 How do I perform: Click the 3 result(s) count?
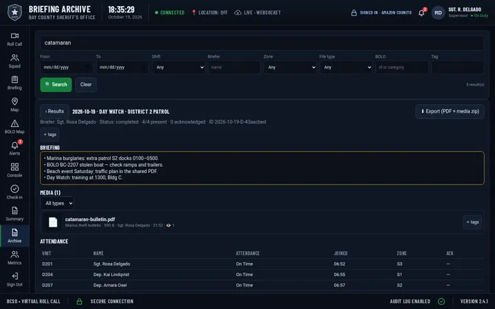tap(475, 84)
